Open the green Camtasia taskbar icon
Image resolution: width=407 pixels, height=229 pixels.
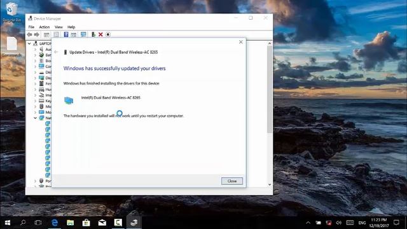click(118, 223)
